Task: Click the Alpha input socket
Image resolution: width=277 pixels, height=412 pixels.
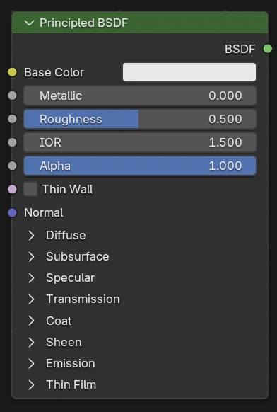Action: click(12, 166)
